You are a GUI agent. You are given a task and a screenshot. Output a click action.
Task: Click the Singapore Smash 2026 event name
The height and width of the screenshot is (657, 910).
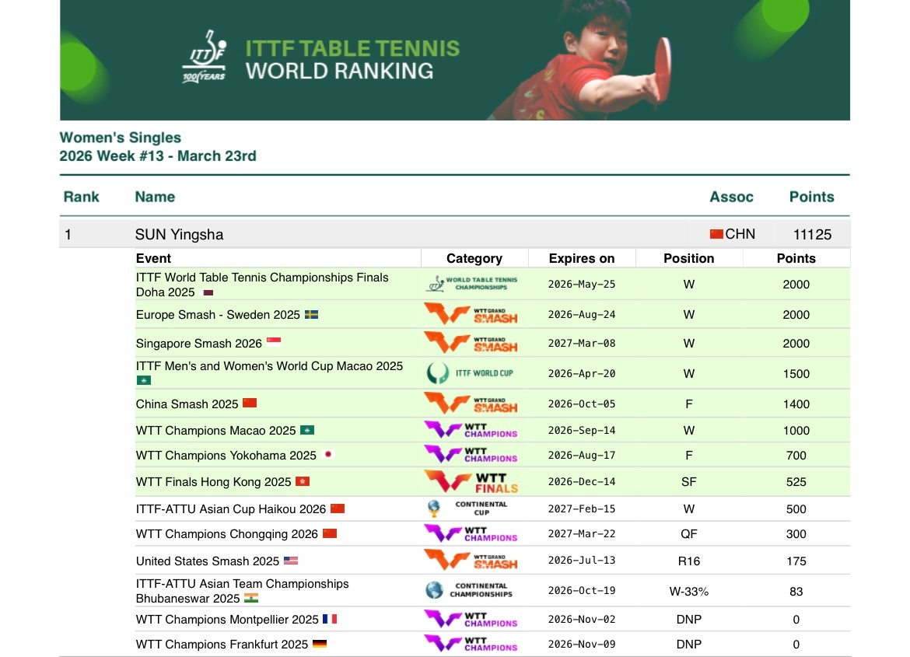coord(199,344)
